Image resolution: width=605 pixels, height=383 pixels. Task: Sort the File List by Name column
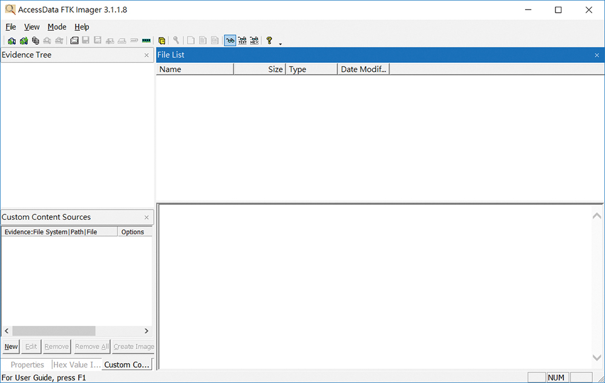tap(195, 69)
